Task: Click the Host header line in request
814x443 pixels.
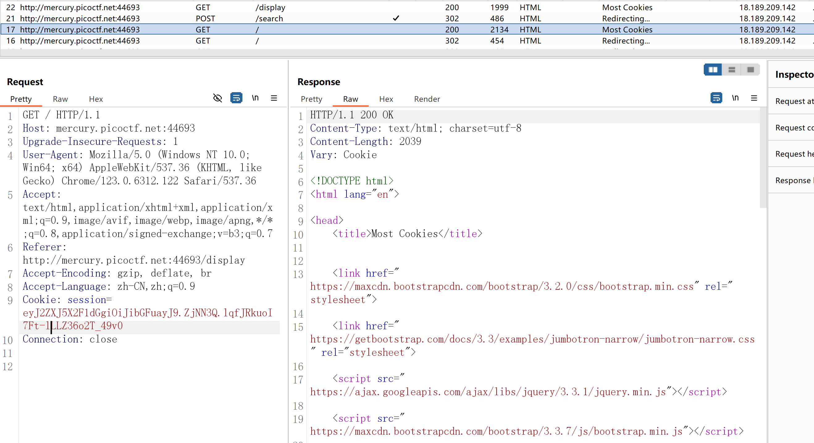Action: 109,128
